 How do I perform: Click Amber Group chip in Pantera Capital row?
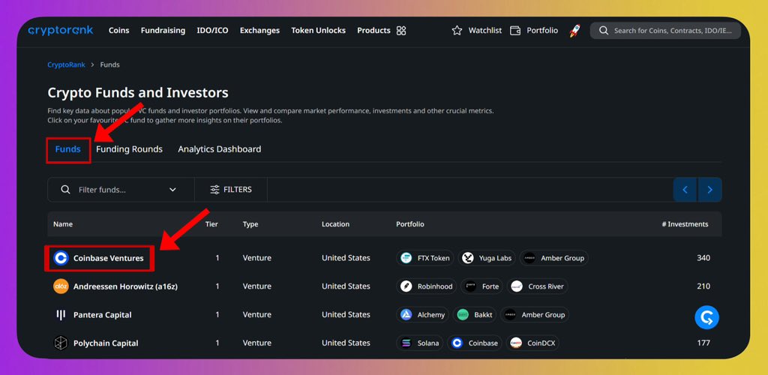(x=534, y=315)
